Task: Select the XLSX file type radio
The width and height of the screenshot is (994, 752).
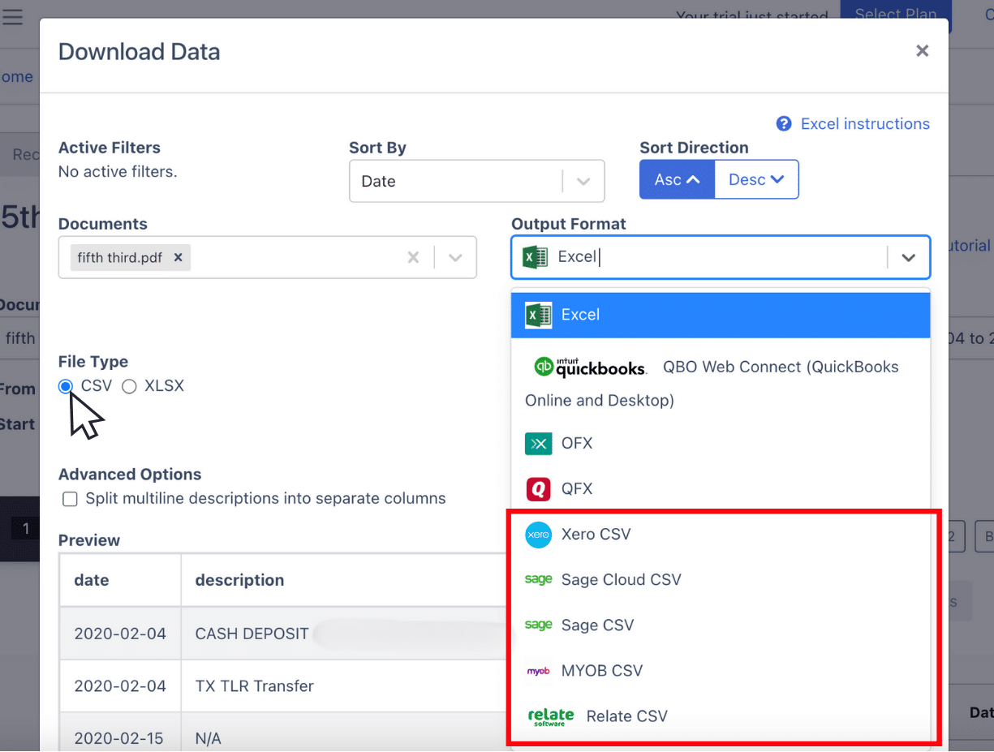Action: (x=129, y=387)
